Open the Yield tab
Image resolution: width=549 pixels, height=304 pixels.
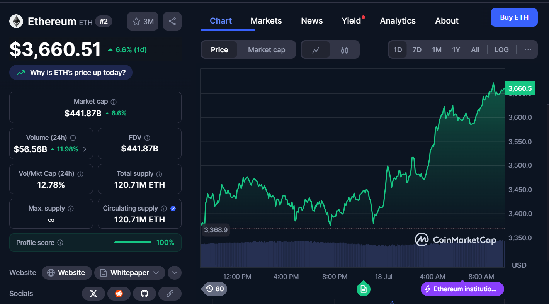point(351,21)
